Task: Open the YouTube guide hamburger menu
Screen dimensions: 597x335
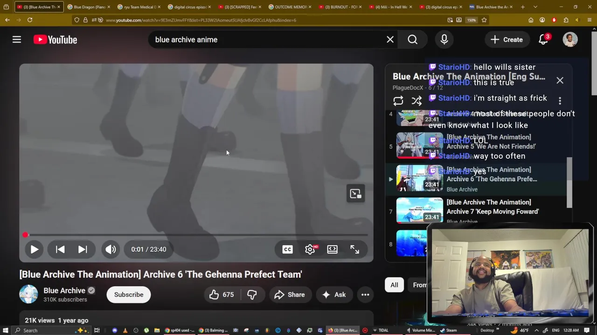Action: pyautogui.click(x=17, y=40)
